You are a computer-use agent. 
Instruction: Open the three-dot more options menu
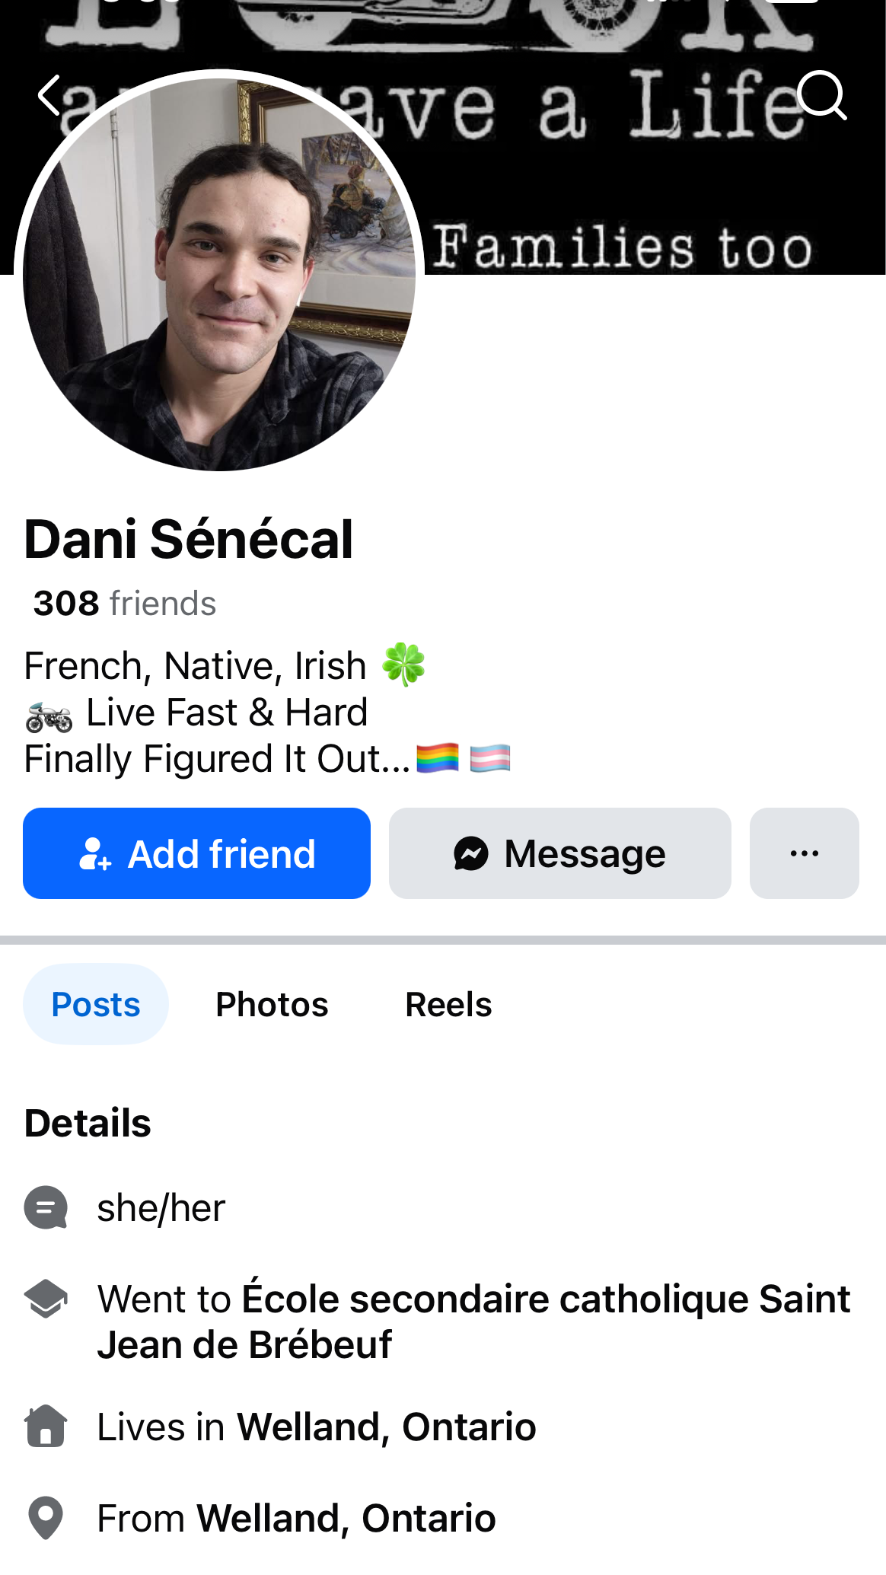[804, 853]
